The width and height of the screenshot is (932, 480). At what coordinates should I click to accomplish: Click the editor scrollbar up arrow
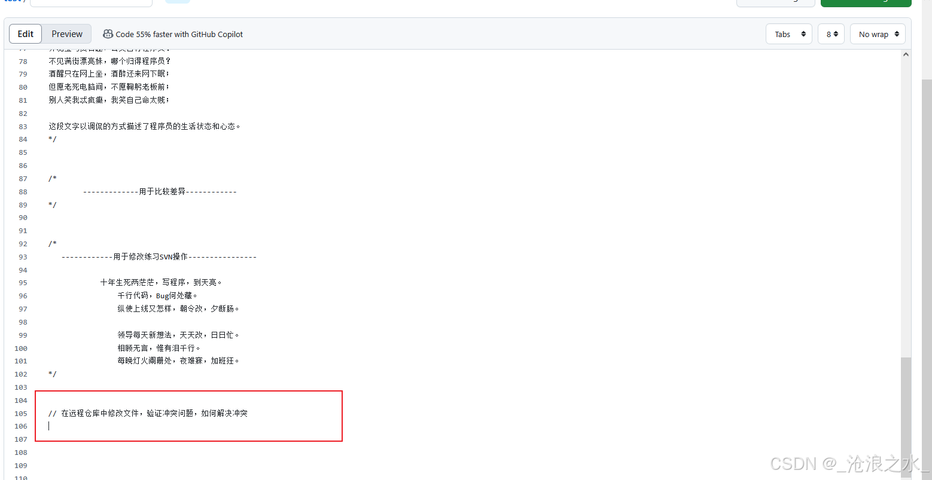pos(906,54)
